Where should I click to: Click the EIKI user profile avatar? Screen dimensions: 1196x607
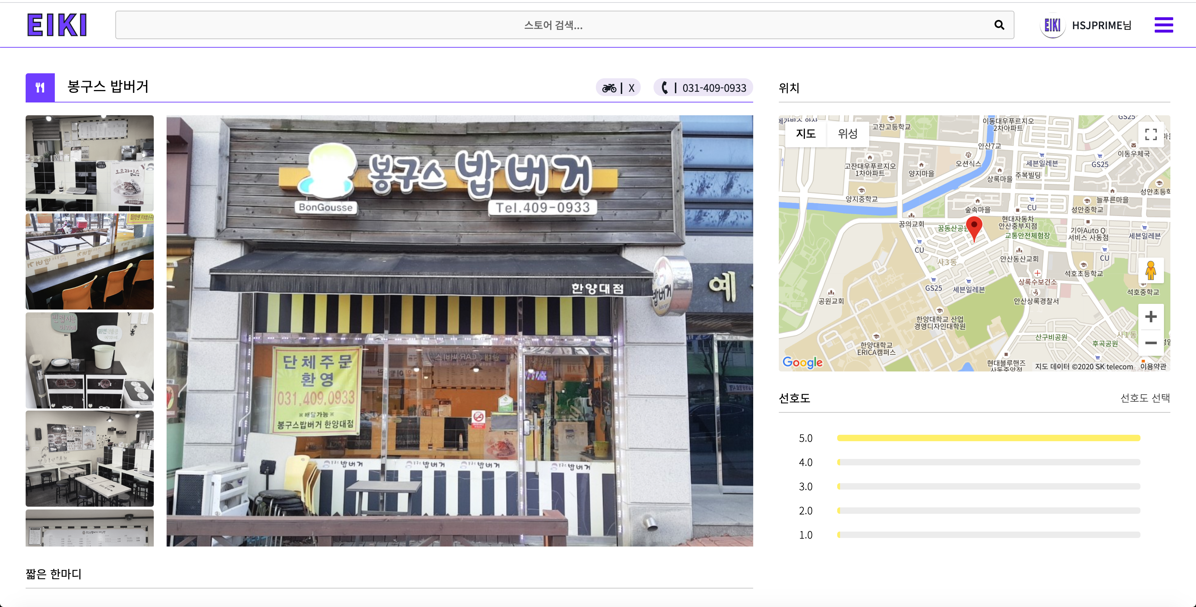(x=1052, y=25)
